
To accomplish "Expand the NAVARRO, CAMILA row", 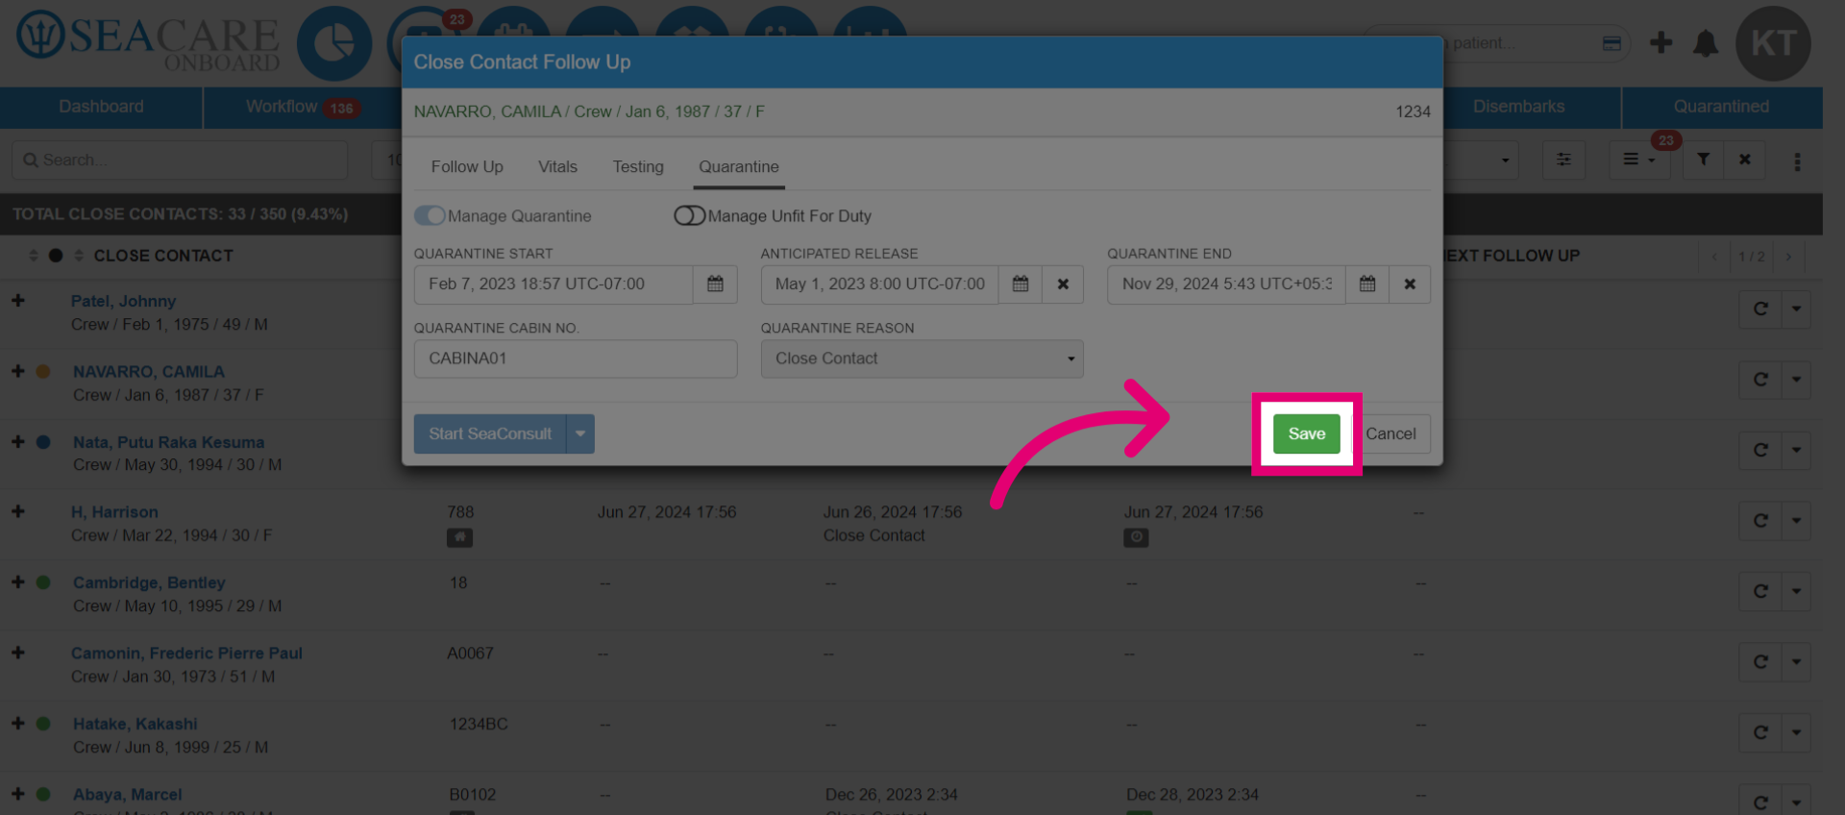I will pos(18,371).
